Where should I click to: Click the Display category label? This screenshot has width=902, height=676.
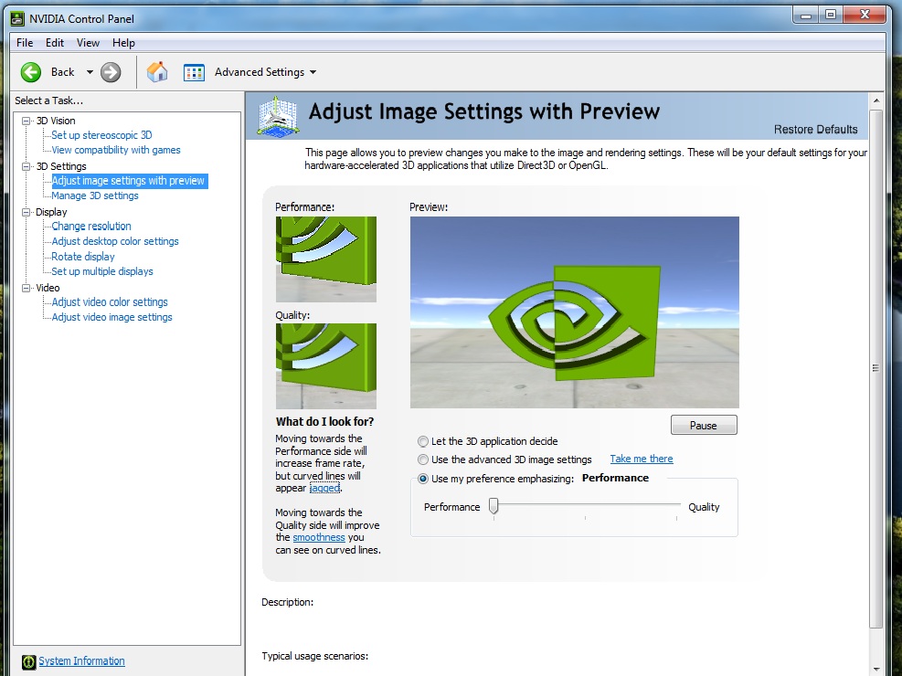click(51, 212)
